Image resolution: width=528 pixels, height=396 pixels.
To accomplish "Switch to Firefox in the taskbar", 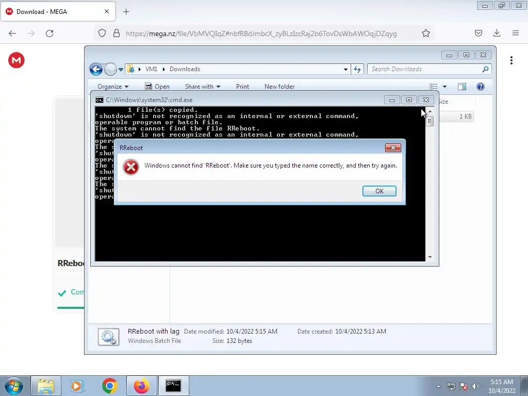I will [141, 386].
